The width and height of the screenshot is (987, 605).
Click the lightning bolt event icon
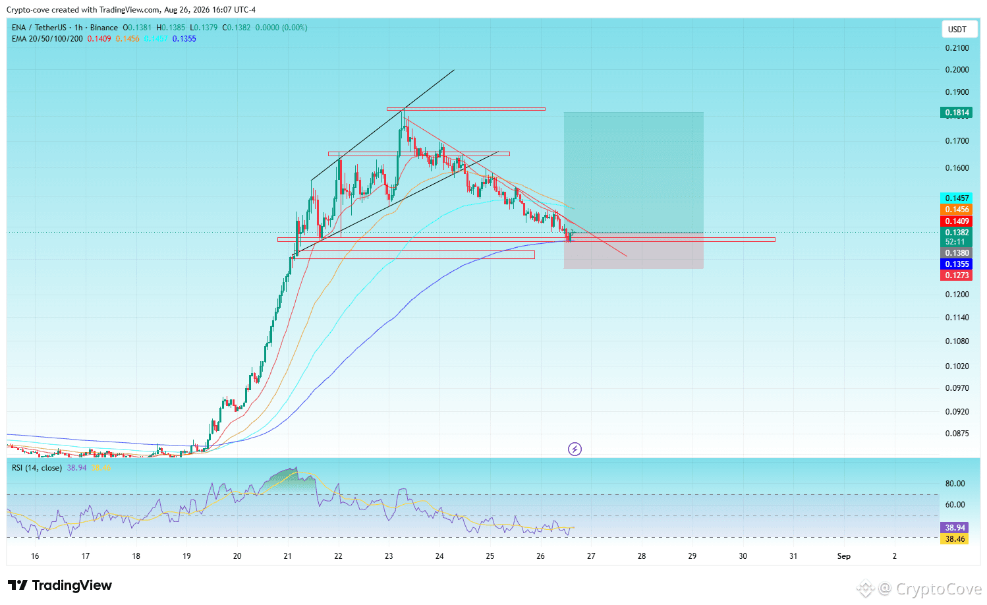pyautogui.click(x=575, y=449)
